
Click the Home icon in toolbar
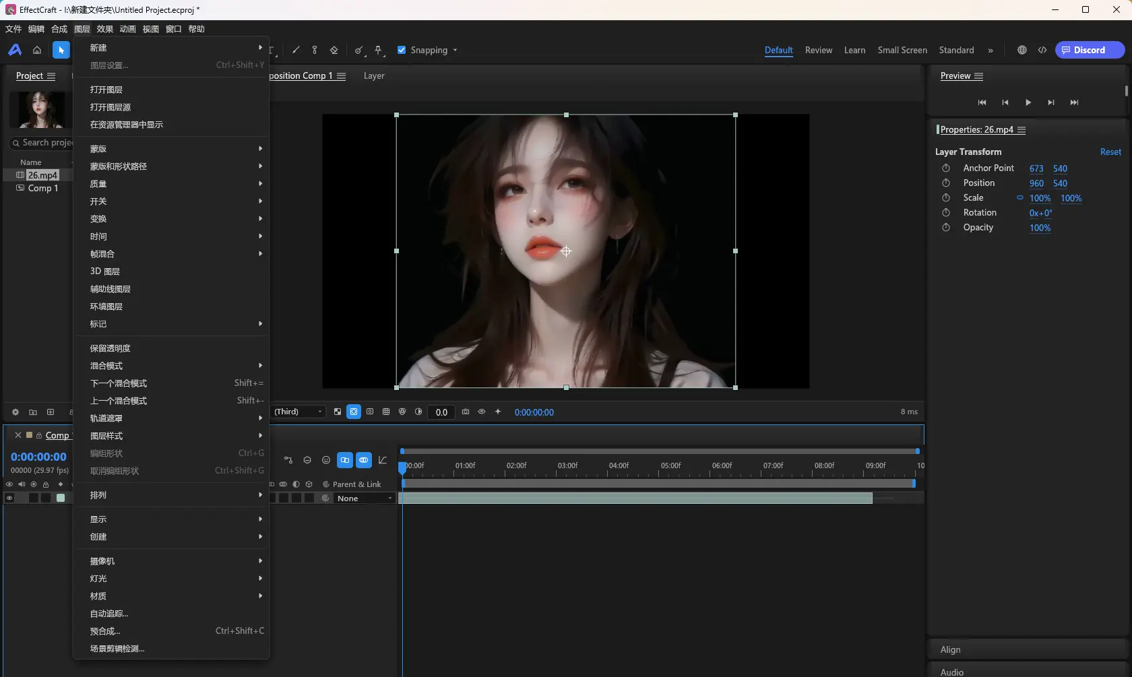point(37,50)
